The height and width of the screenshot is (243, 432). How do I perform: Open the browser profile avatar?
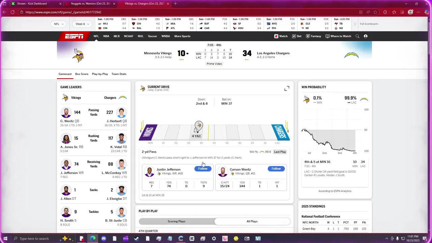[410, 12]
